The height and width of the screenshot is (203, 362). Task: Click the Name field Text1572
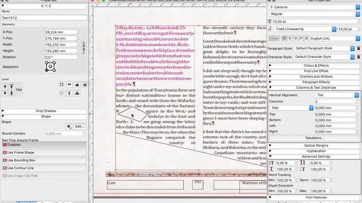[x=44, y=17]
